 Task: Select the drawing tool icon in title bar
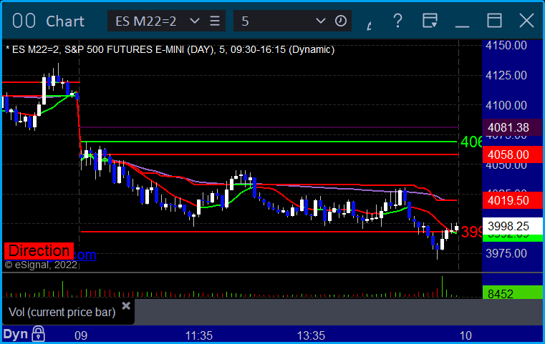(370, 25)
